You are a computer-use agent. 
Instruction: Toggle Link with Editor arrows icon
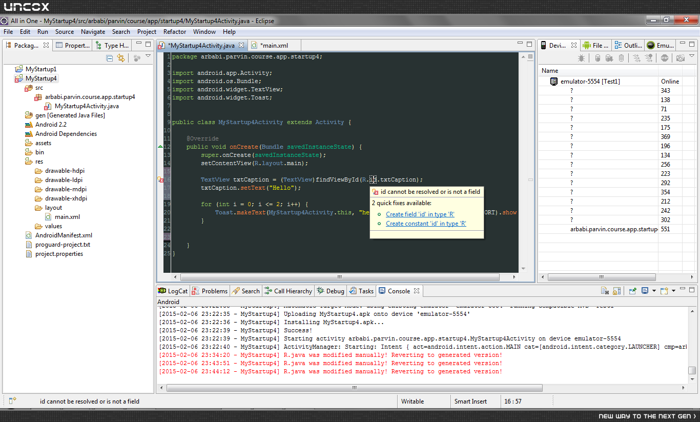click(121, 58)
